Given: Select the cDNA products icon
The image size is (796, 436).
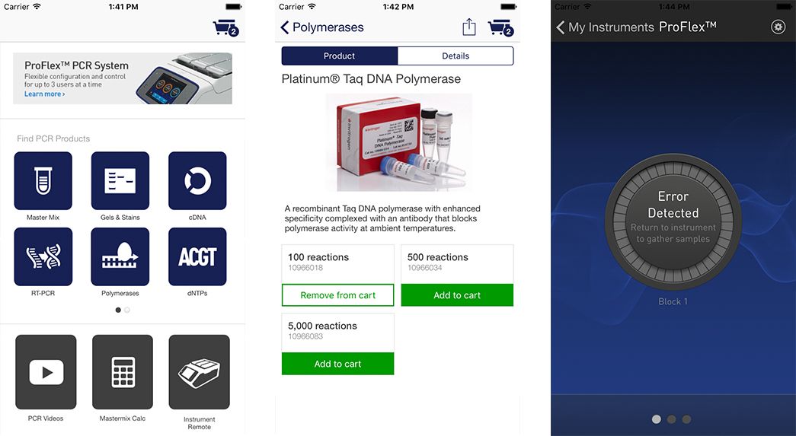Looking at the screenshot, I should click(x=197, y=180).
